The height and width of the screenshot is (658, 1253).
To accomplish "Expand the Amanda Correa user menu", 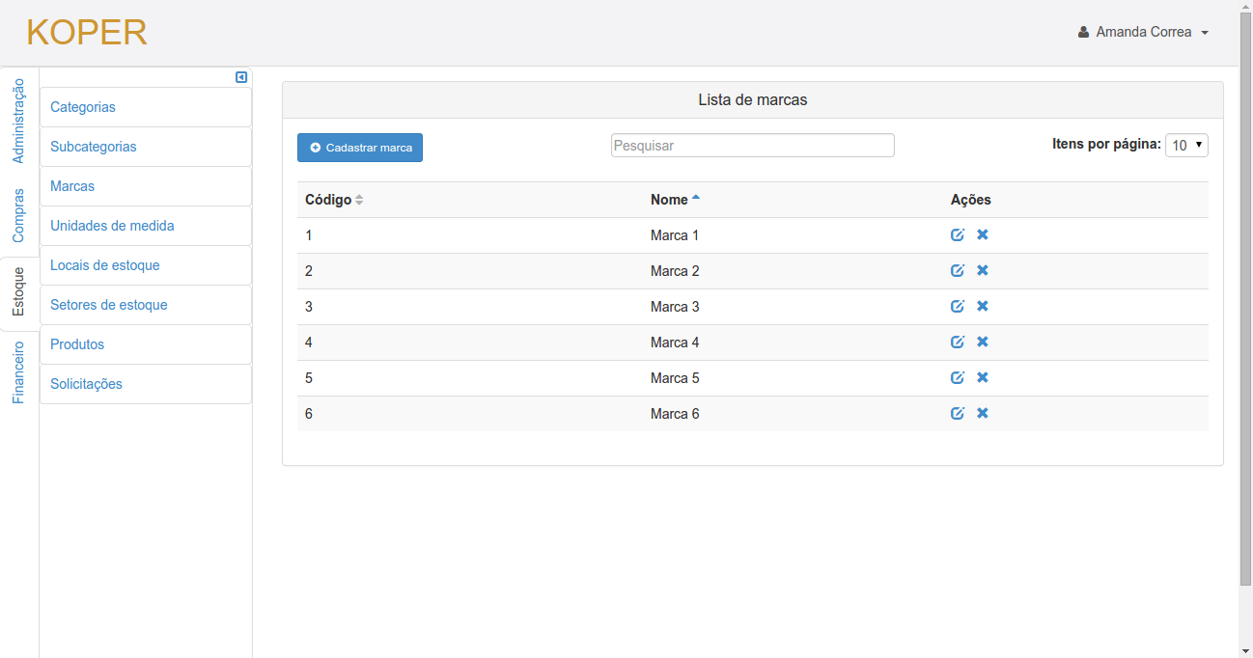I will tap(1144, 32).
